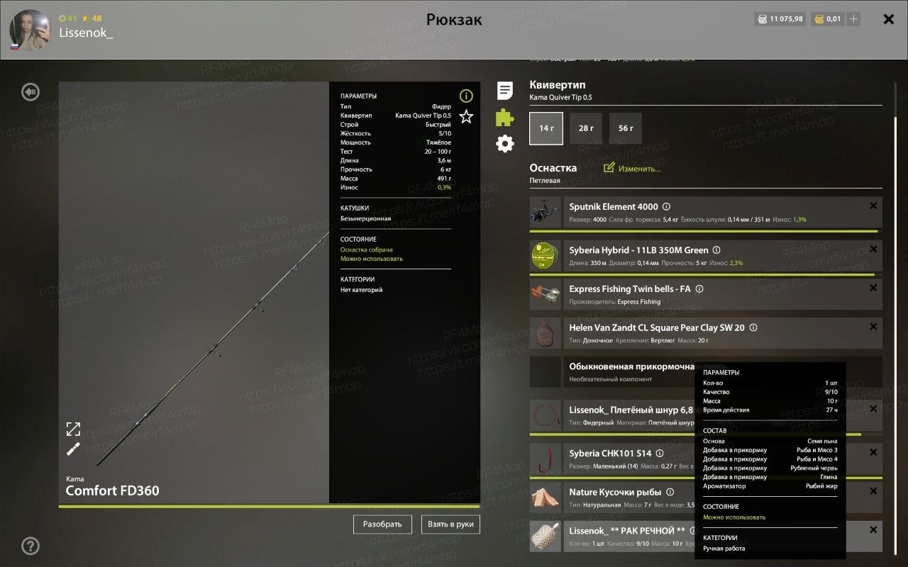The width and height of the screenshot is (908, 567).
Task: Click the Нет категорий text
Action: (361, 290)
